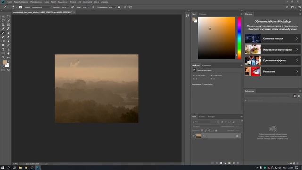Reset default foreground and background colors
This screenshot has height=170, width=302.
tap(3, 66)
